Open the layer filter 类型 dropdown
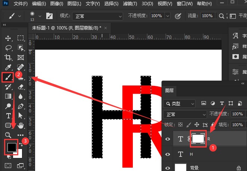 click(179, 104)
